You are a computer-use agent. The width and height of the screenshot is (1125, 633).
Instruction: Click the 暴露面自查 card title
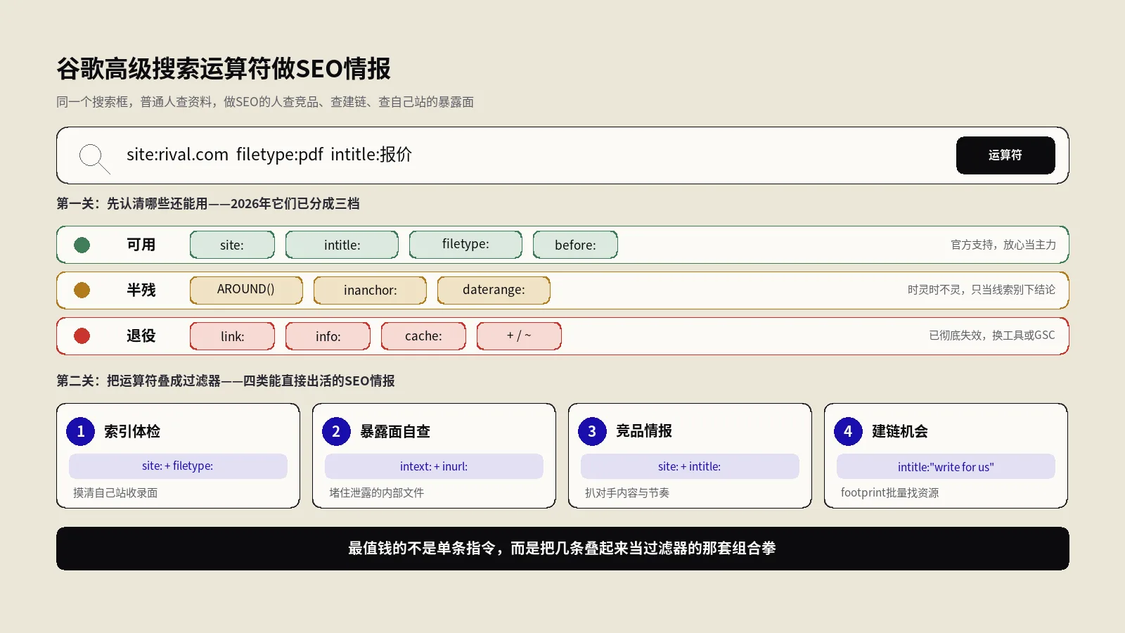pyautogui.click(x=395, y=431)
